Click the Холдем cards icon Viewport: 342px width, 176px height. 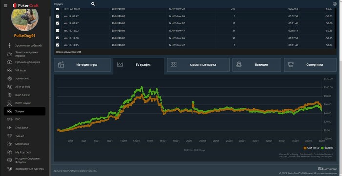point(9,111)
